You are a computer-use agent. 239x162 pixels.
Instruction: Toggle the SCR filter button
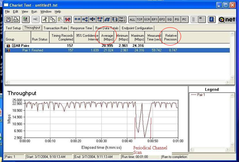click(x=147, y=20)
